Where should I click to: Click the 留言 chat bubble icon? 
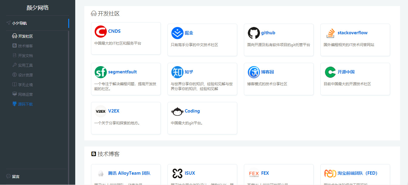8,176
